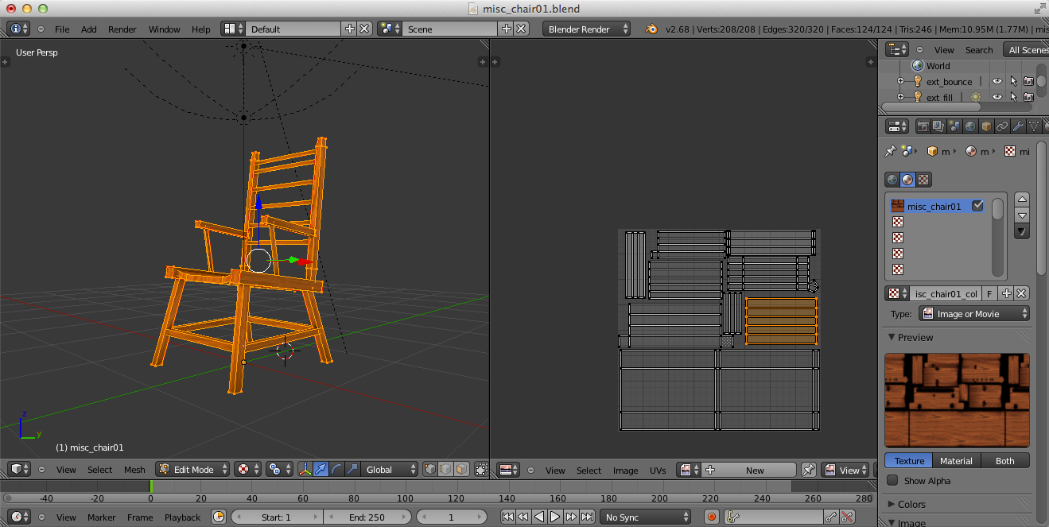Open the All Scenes outliner dropdown

click(x=1026, y=49)
